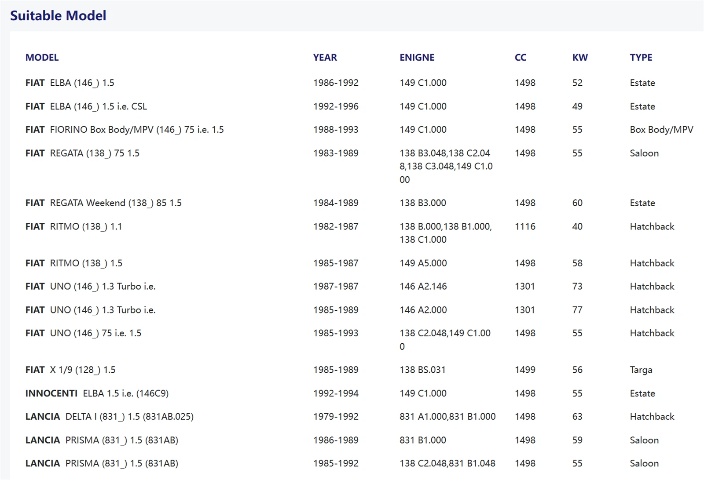Click type Estate in REGATA Weekend row
Viewport: 704px width, 480px height.
coord(642,203)
